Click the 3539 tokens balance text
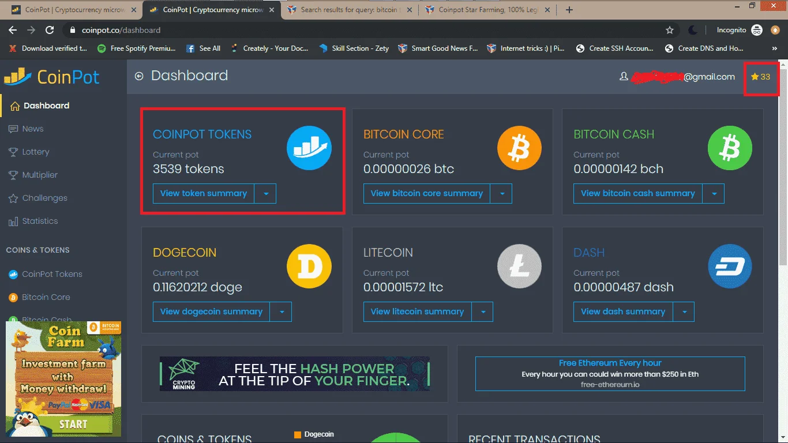 pos(189,169)
